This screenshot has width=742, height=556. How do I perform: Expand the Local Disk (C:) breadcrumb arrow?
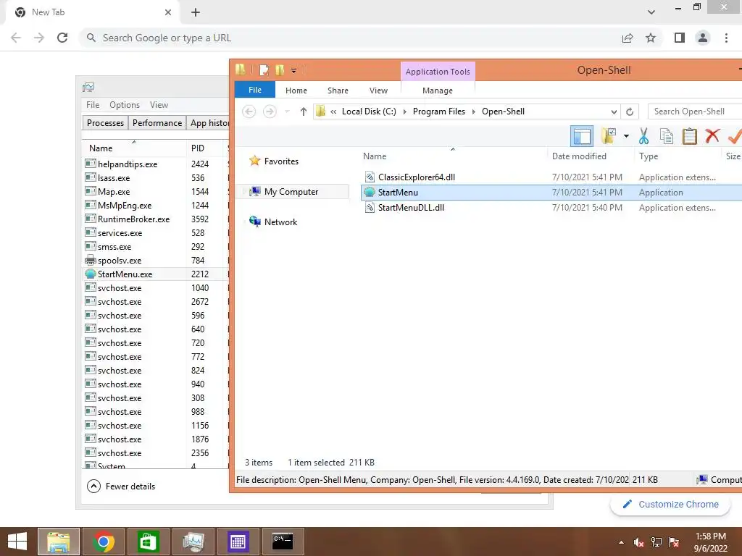pos(404,111)
